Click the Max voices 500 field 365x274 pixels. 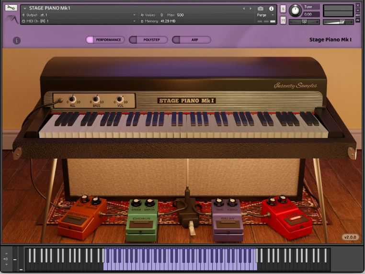(x=180, y=15)
